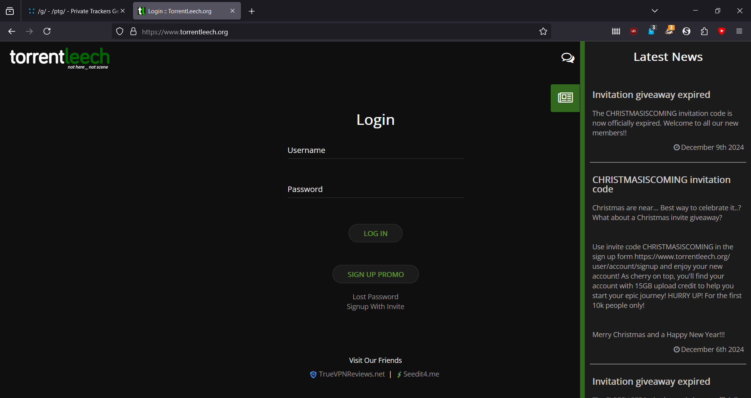
Task: Show site security lock information
Action: click(x=133, y=32)
